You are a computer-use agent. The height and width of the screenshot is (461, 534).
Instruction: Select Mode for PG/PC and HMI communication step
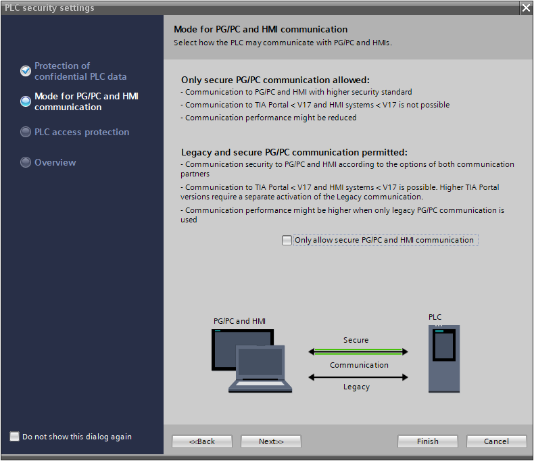87,101
